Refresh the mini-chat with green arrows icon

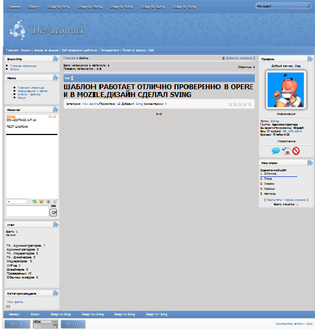point(35,201)
